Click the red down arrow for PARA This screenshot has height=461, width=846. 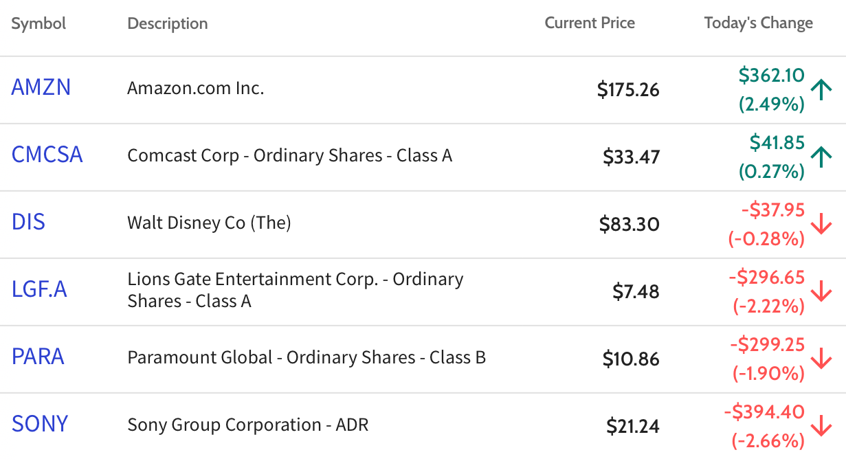(821, 359)
